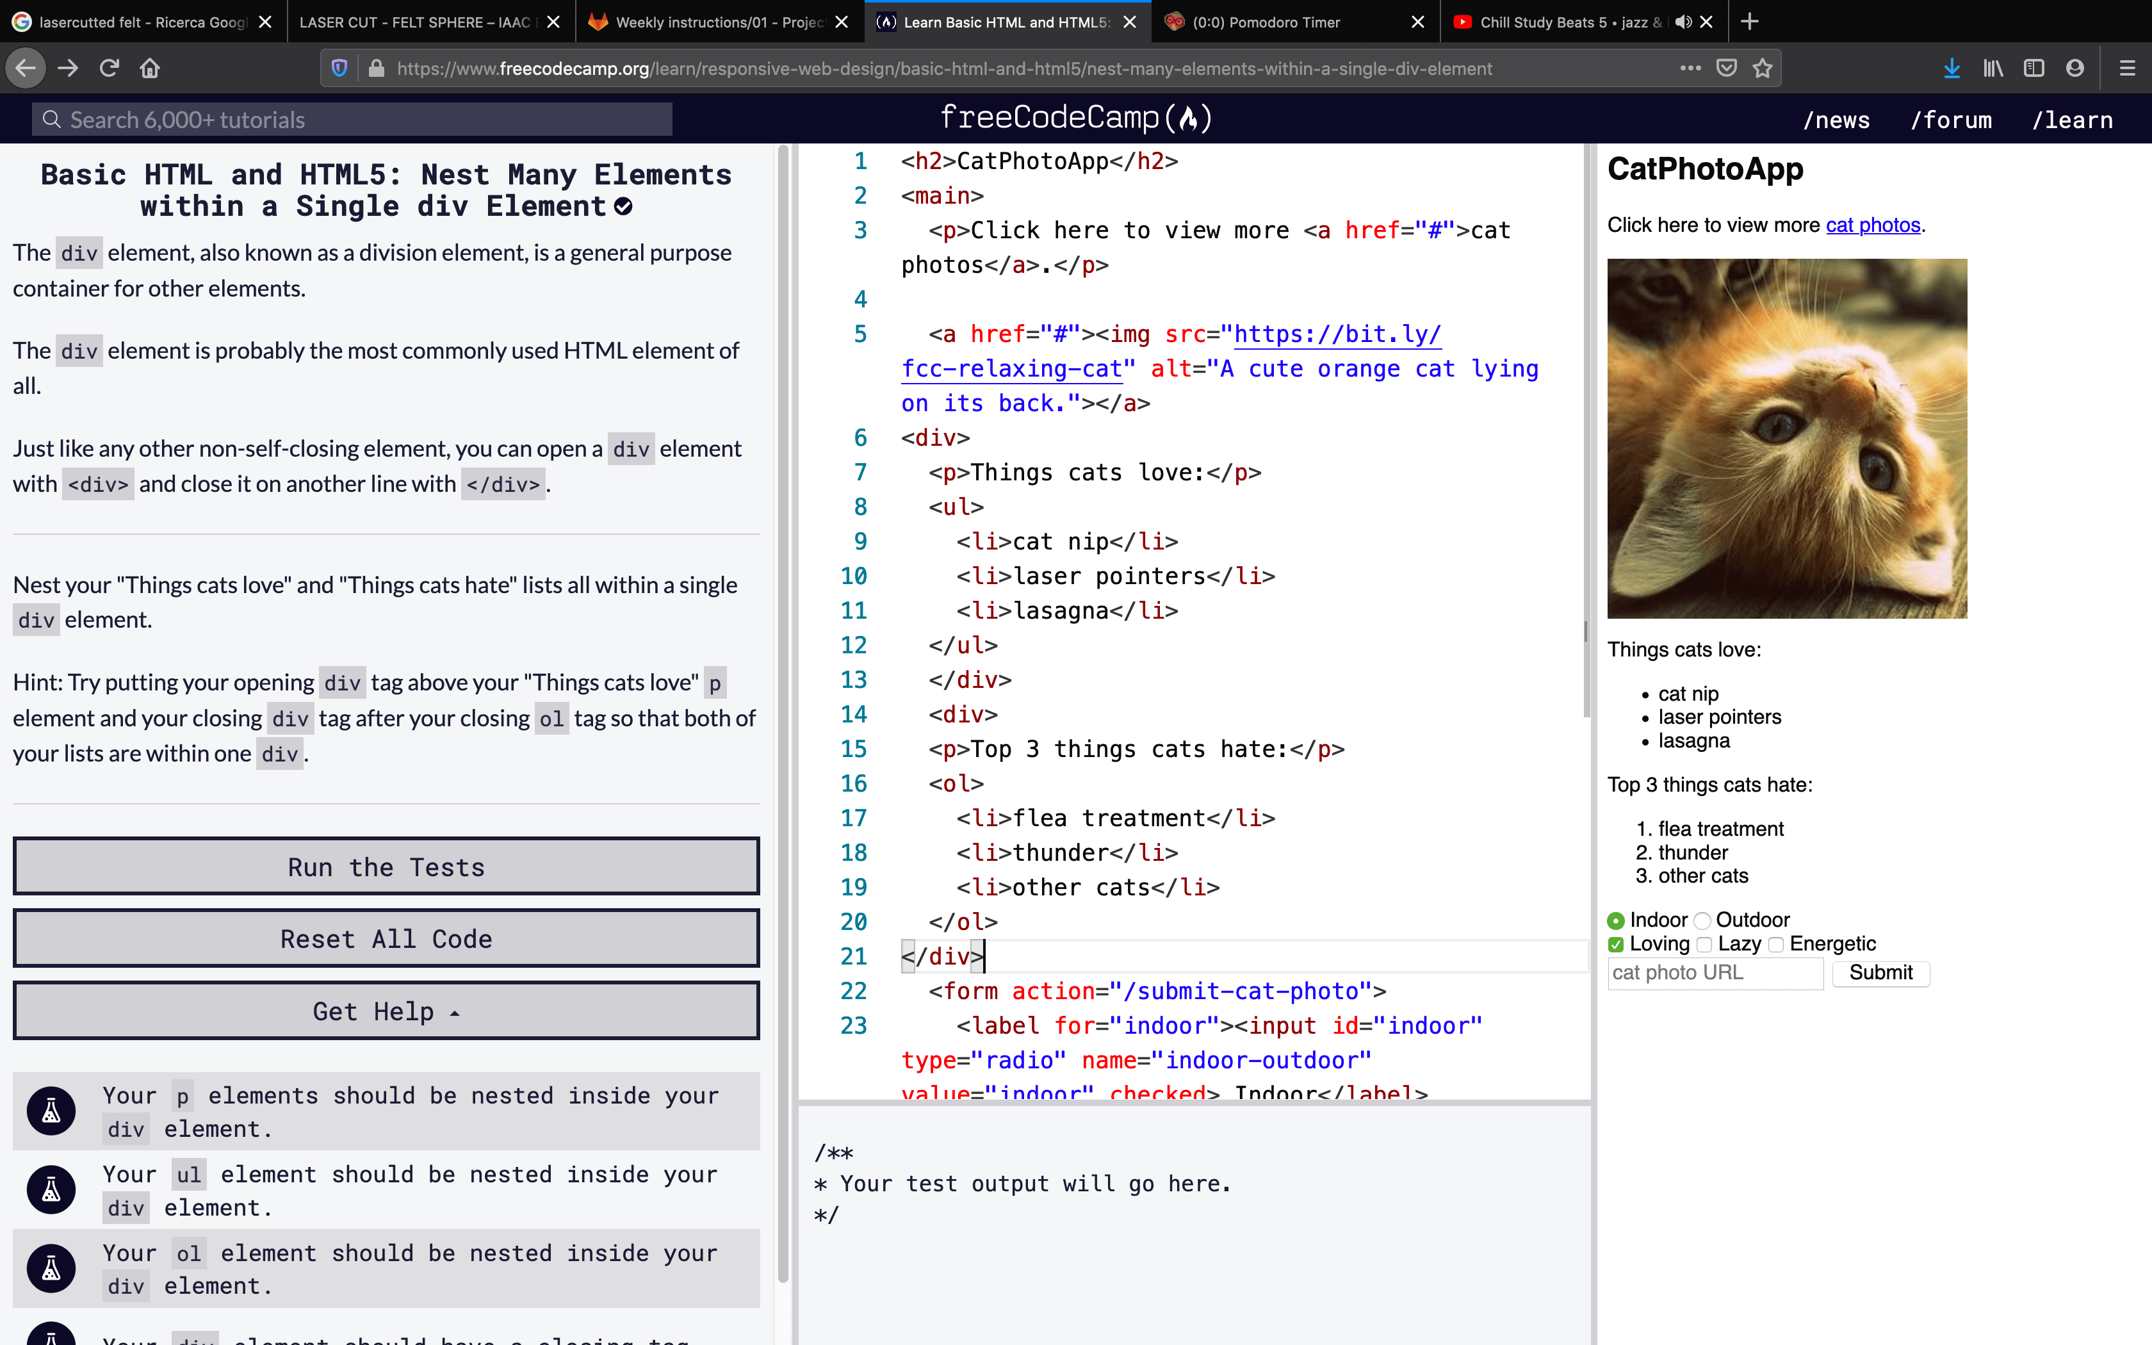Viewport: 2152px width, 1345px height.
Task: Click the 'flea treatment' list item code
Action: click(1115, 817)
